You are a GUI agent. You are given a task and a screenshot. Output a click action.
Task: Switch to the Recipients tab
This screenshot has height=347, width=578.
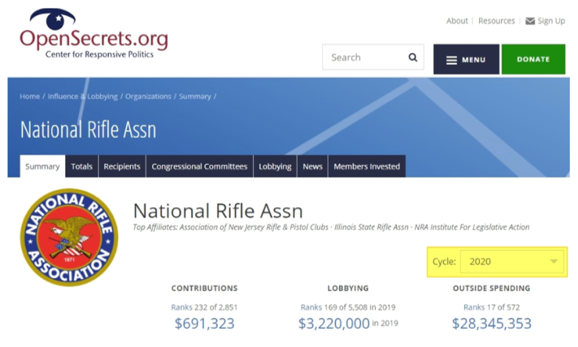[x=122, y=166]
